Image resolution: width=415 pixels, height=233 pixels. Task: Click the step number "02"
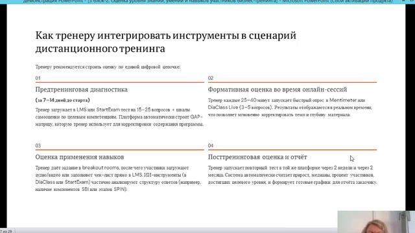211,78
